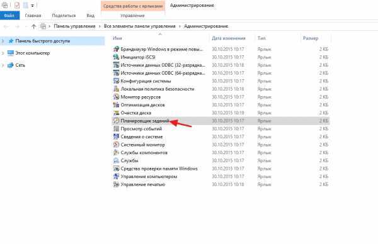The width and height of the screenshot is (378, 244).
Task: Click the Локальная политика безопасности icon
Action: [x=116, y=89]
